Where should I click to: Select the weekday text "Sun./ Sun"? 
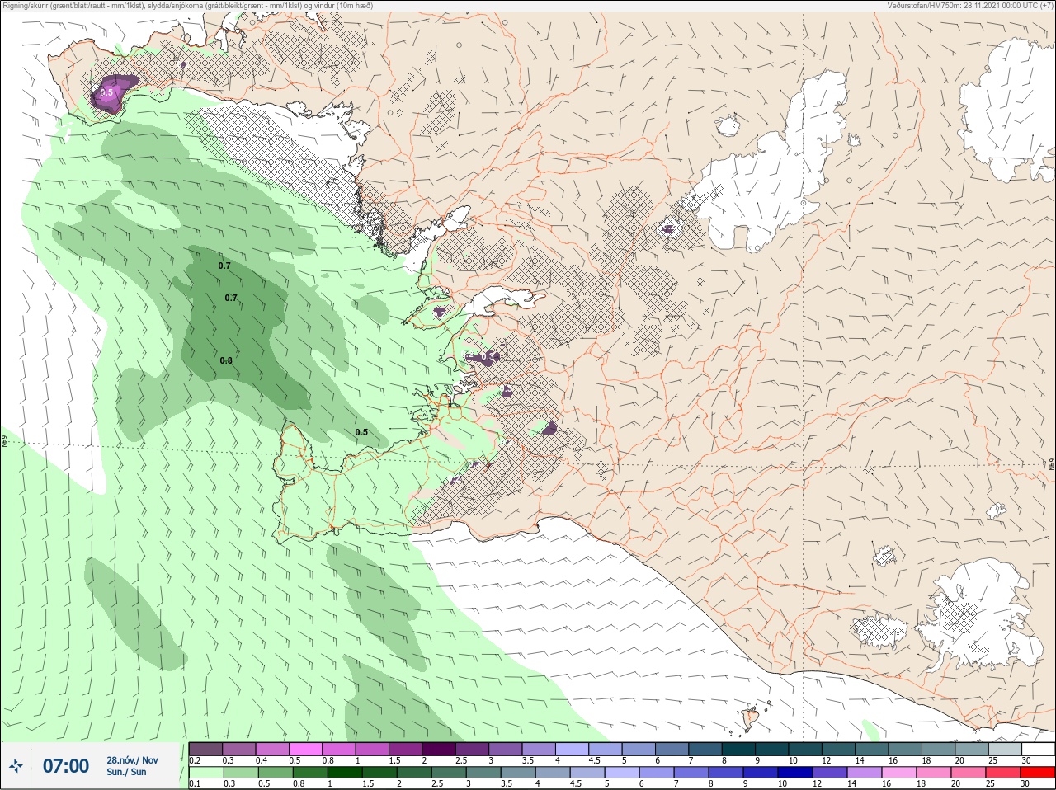coord(126,772)
